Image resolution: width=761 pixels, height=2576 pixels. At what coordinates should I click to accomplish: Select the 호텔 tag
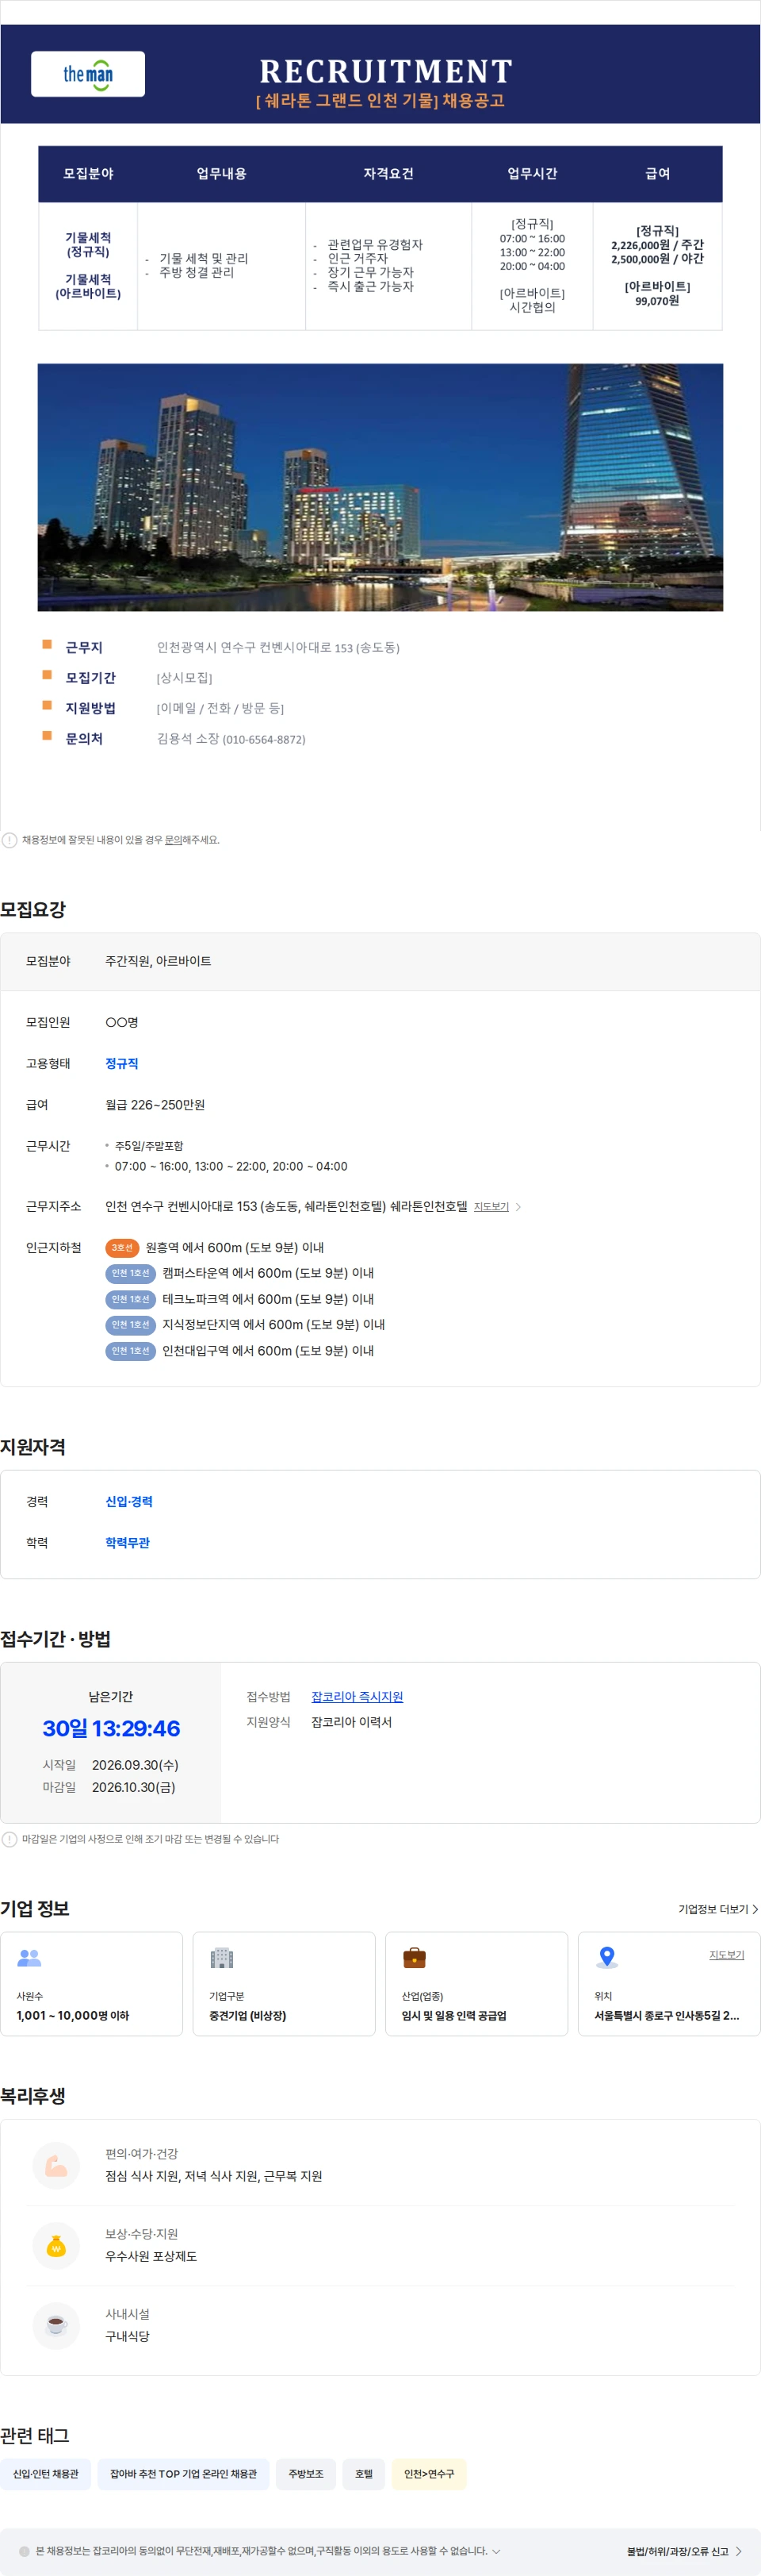coord(364,2474)
